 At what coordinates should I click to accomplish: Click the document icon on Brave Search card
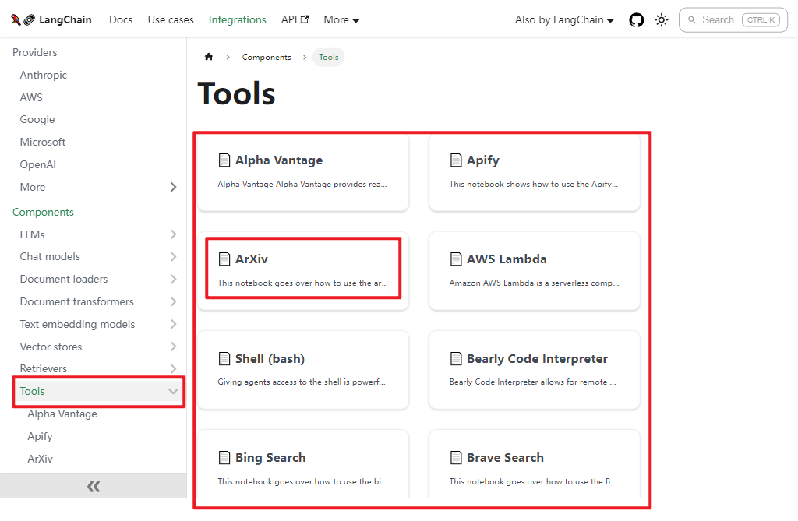coord(456,458)
